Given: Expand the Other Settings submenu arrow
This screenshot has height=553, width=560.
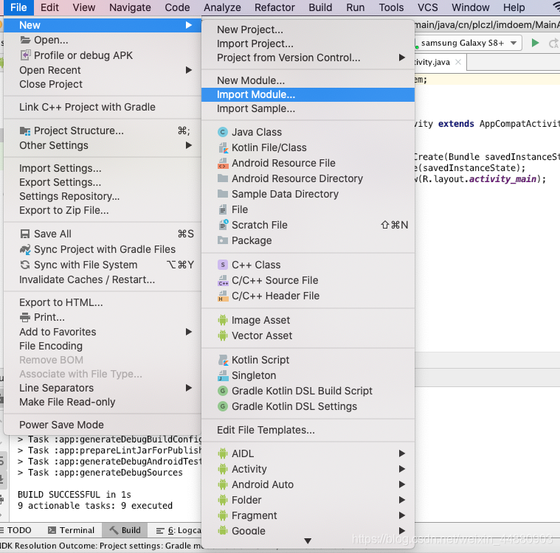Looking at the screenshot, I should point(189,145).
